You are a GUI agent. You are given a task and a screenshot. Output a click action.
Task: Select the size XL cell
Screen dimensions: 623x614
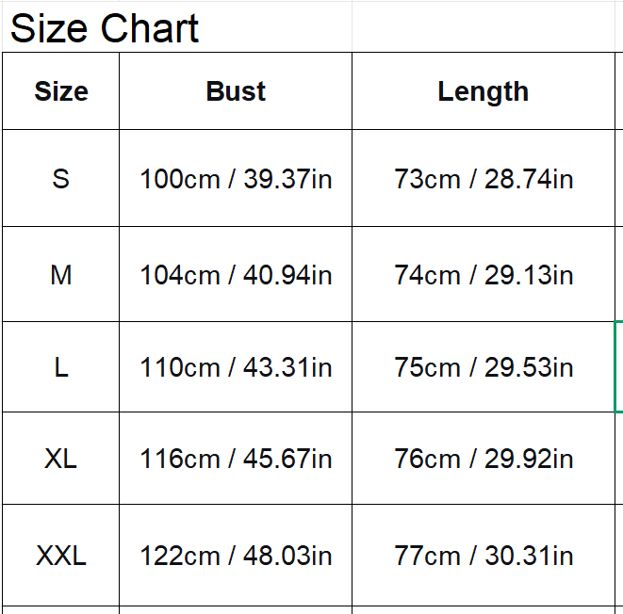coord(61,459)
